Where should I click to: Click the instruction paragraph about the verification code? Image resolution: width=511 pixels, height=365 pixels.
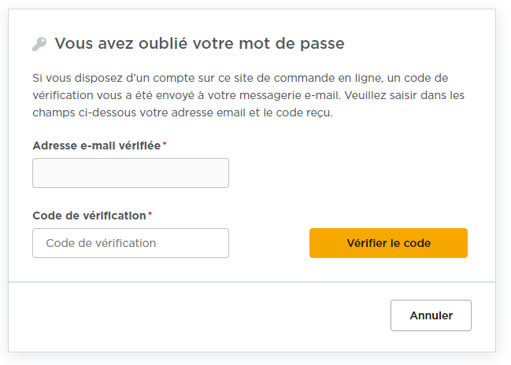(x=249, y=95)
